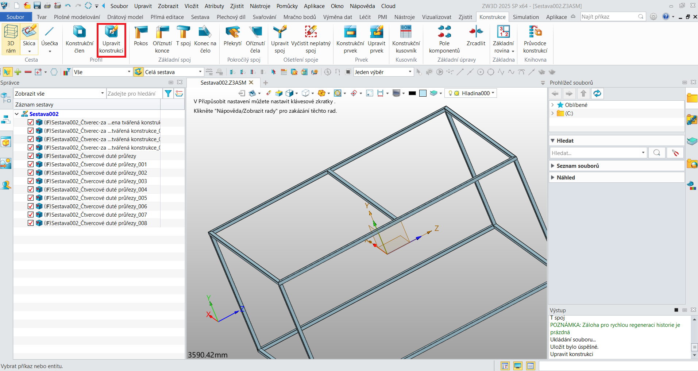
Task: Open the Celá sestava dropdown
Action: pos(173,72)
